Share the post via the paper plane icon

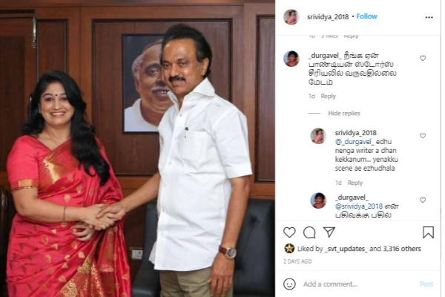pyautogui.click(x=329, y=232)
